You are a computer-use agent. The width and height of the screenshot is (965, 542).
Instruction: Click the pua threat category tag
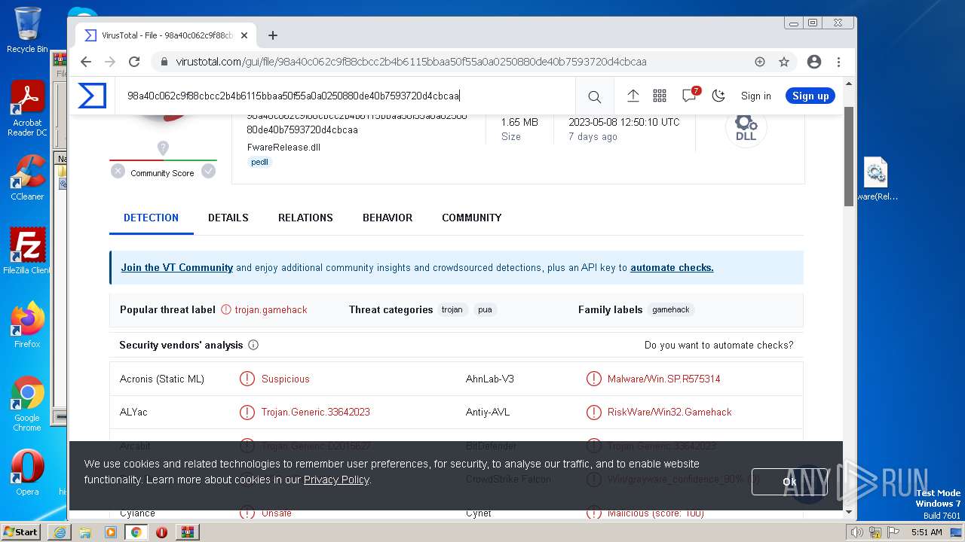point(485,309)
